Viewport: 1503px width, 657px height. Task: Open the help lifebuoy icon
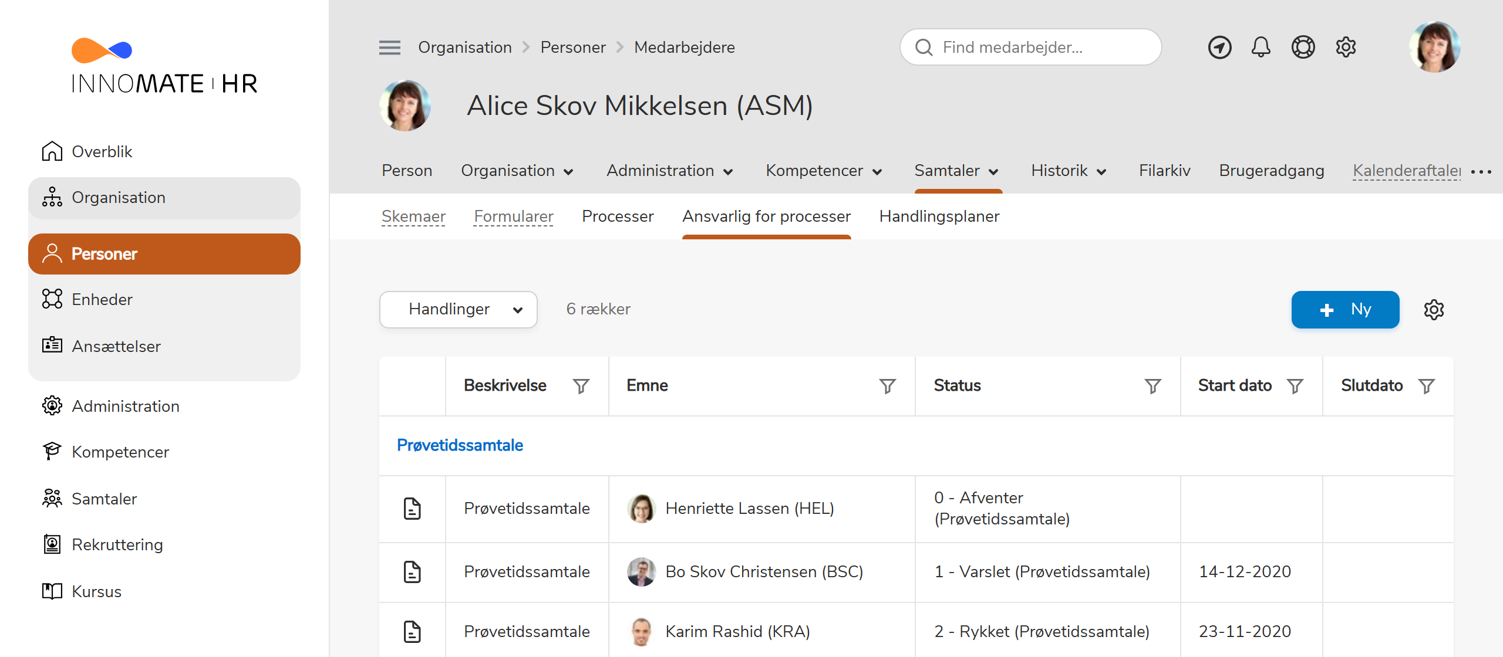tap(1303, 47)
